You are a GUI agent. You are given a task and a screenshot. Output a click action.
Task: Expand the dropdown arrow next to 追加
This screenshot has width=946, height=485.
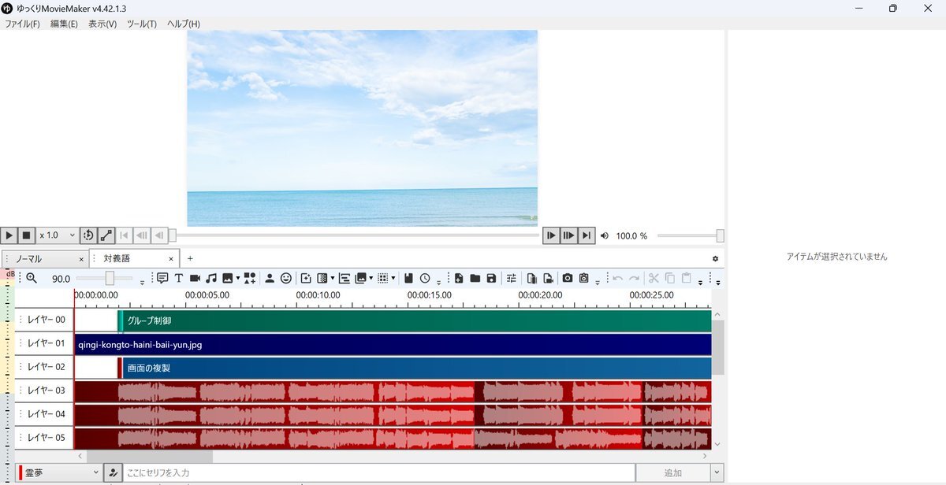717,473
